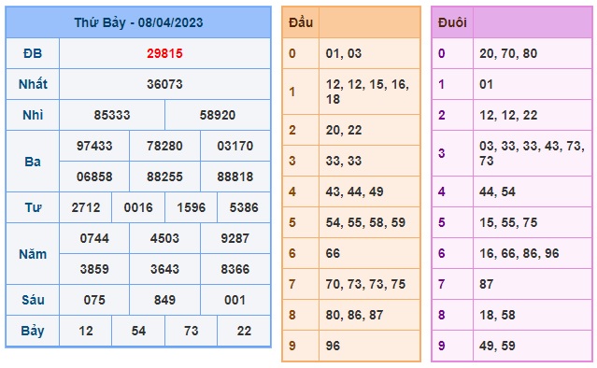Select fifth prize number 4503

[164, 238]
